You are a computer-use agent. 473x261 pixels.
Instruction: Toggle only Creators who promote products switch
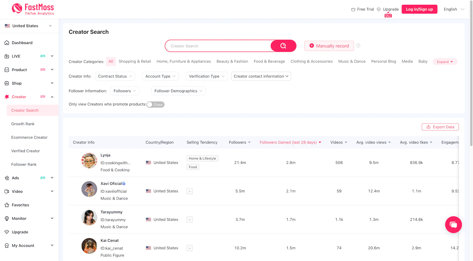tap(155, 105)
